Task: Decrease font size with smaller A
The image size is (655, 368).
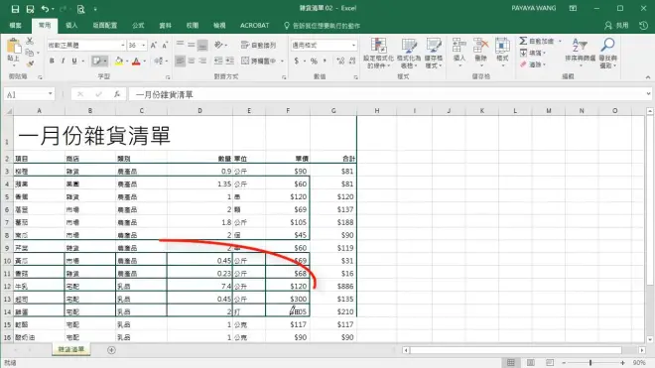Action: click(165, 45)
